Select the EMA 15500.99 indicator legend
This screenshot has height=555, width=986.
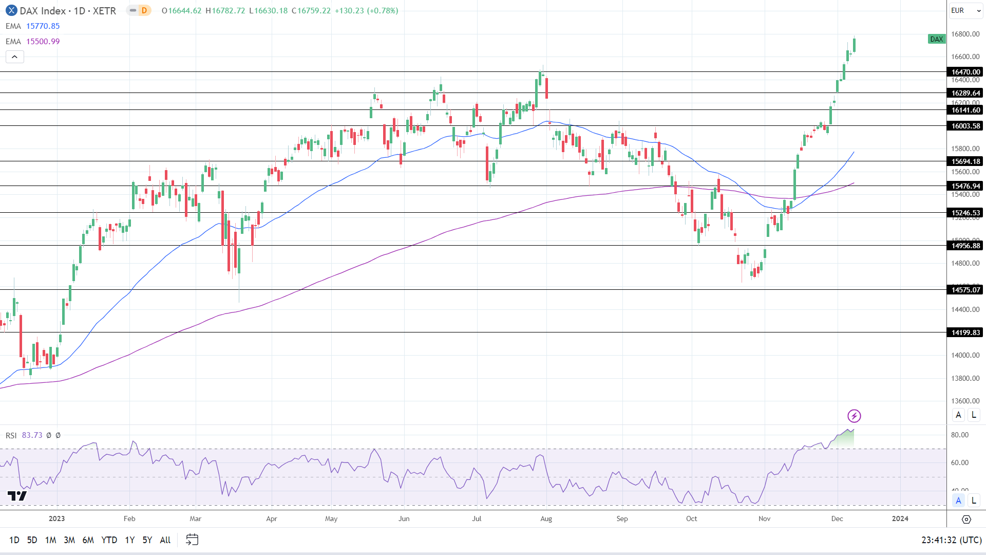point(33,42)
